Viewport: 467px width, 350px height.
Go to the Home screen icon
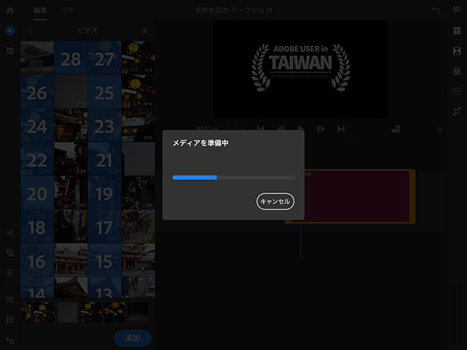(x=10, y=10)
